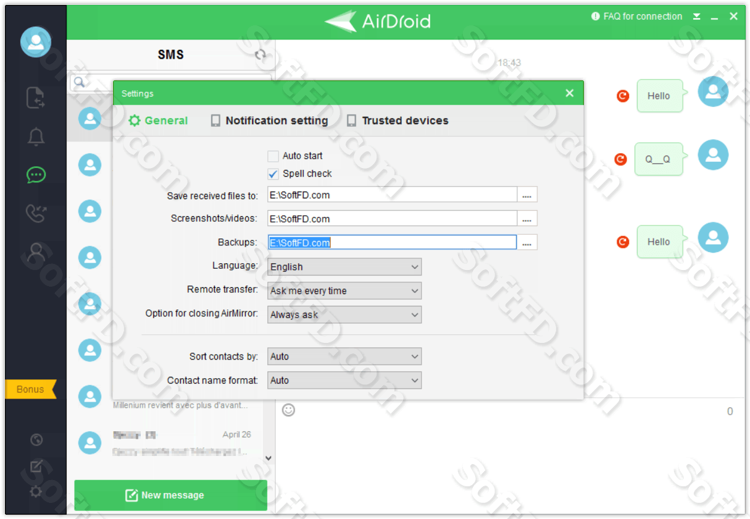Open the call logs section
This screenshot has height=519, width=750.
(36, 213)
